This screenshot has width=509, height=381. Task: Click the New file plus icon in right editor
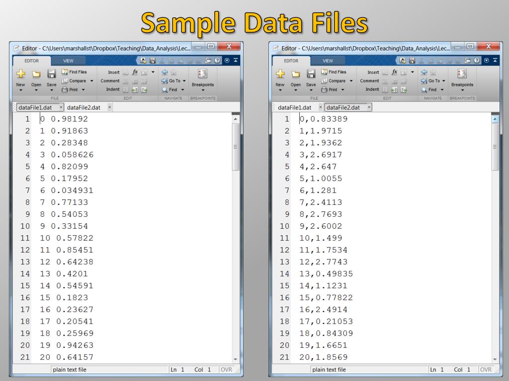280,74
